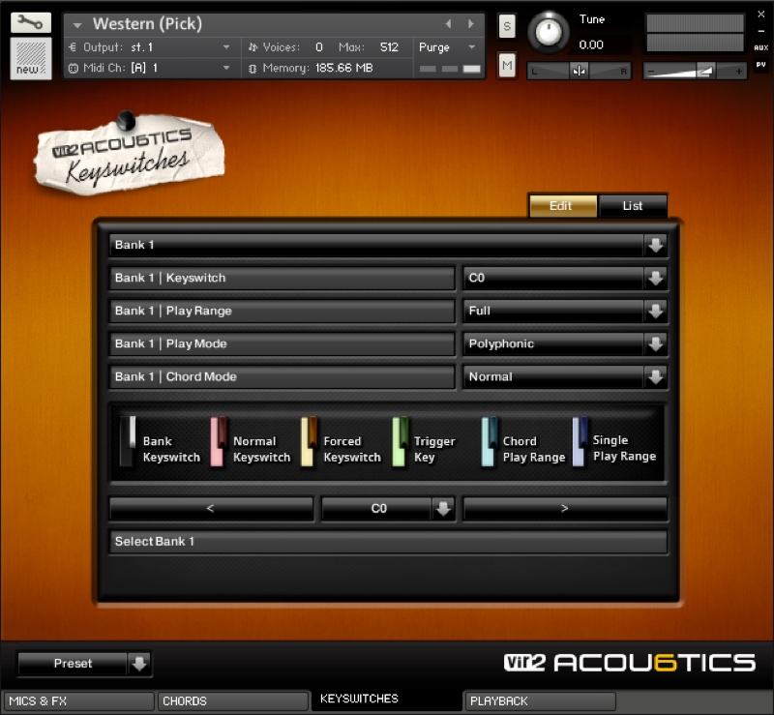Image resolution: width=774 pixels, height=715 pixels.
Task: Switch to the List tab
Action: tap(633, 206)
